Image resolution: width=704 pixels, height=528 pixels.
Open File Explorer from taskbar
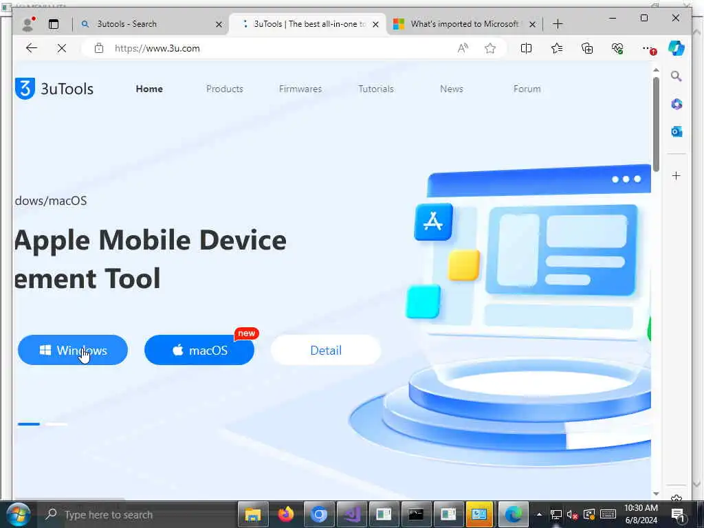[x=253, y=514]
